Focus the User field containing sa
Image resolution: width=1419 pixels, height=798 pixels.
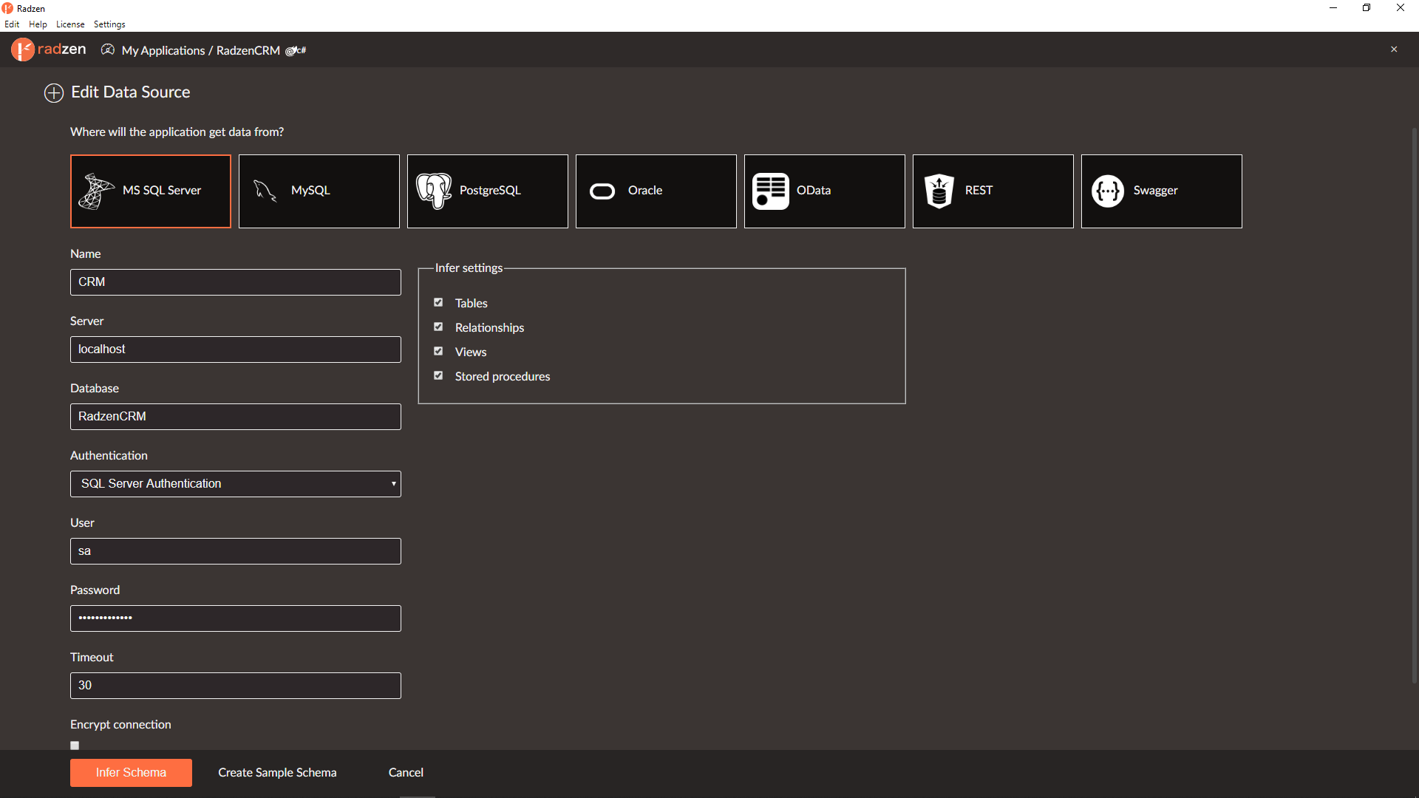[236, 551]
